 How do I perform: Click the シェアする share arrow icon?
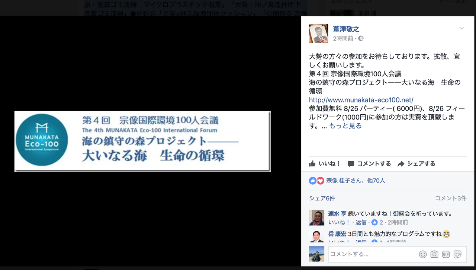pos(401,164)
